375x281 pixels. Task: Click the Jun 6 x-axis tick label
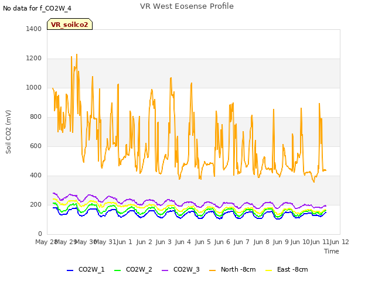(222, 242)
